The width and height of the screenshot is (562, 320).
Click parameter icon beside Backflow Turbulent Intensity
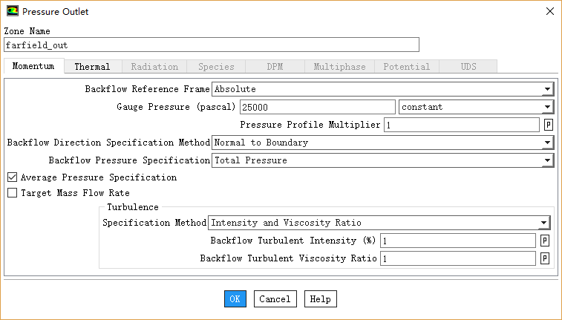point(545,241)
